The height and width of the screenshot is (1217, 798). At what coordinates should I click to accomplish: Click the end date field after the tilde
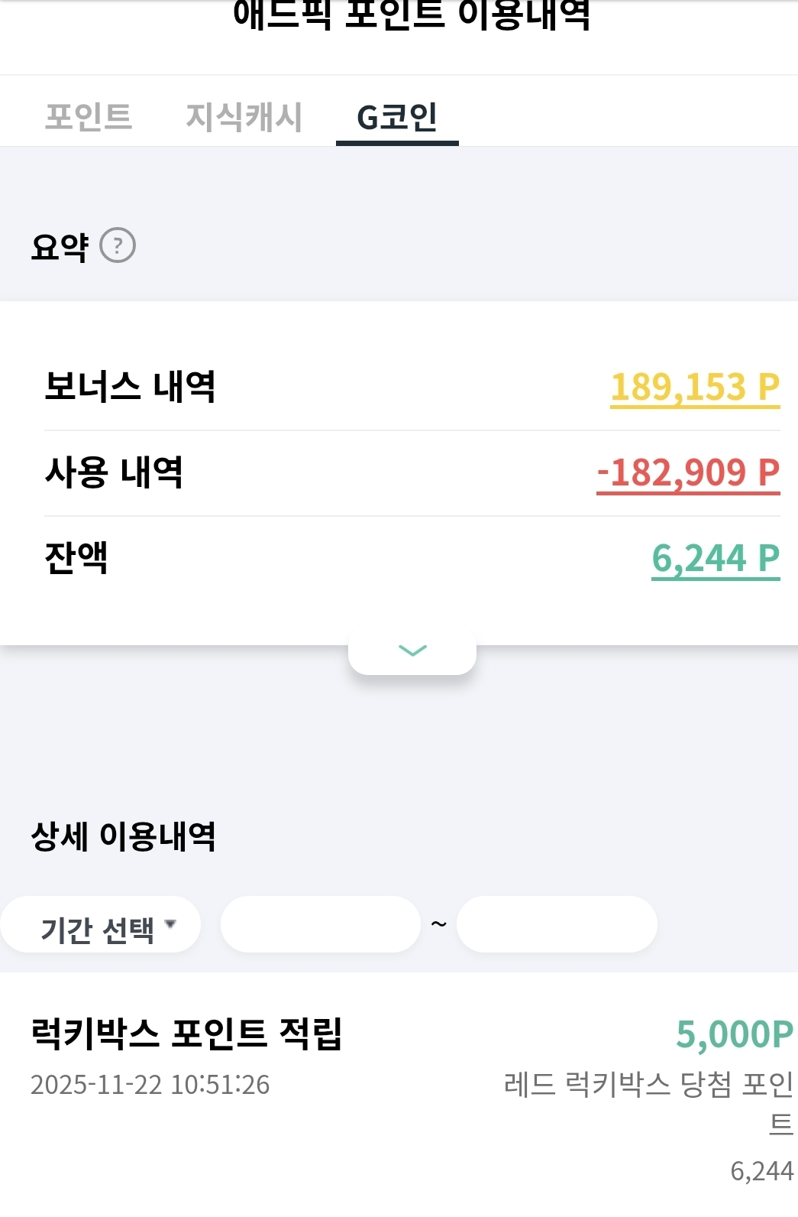pos(557,925)
